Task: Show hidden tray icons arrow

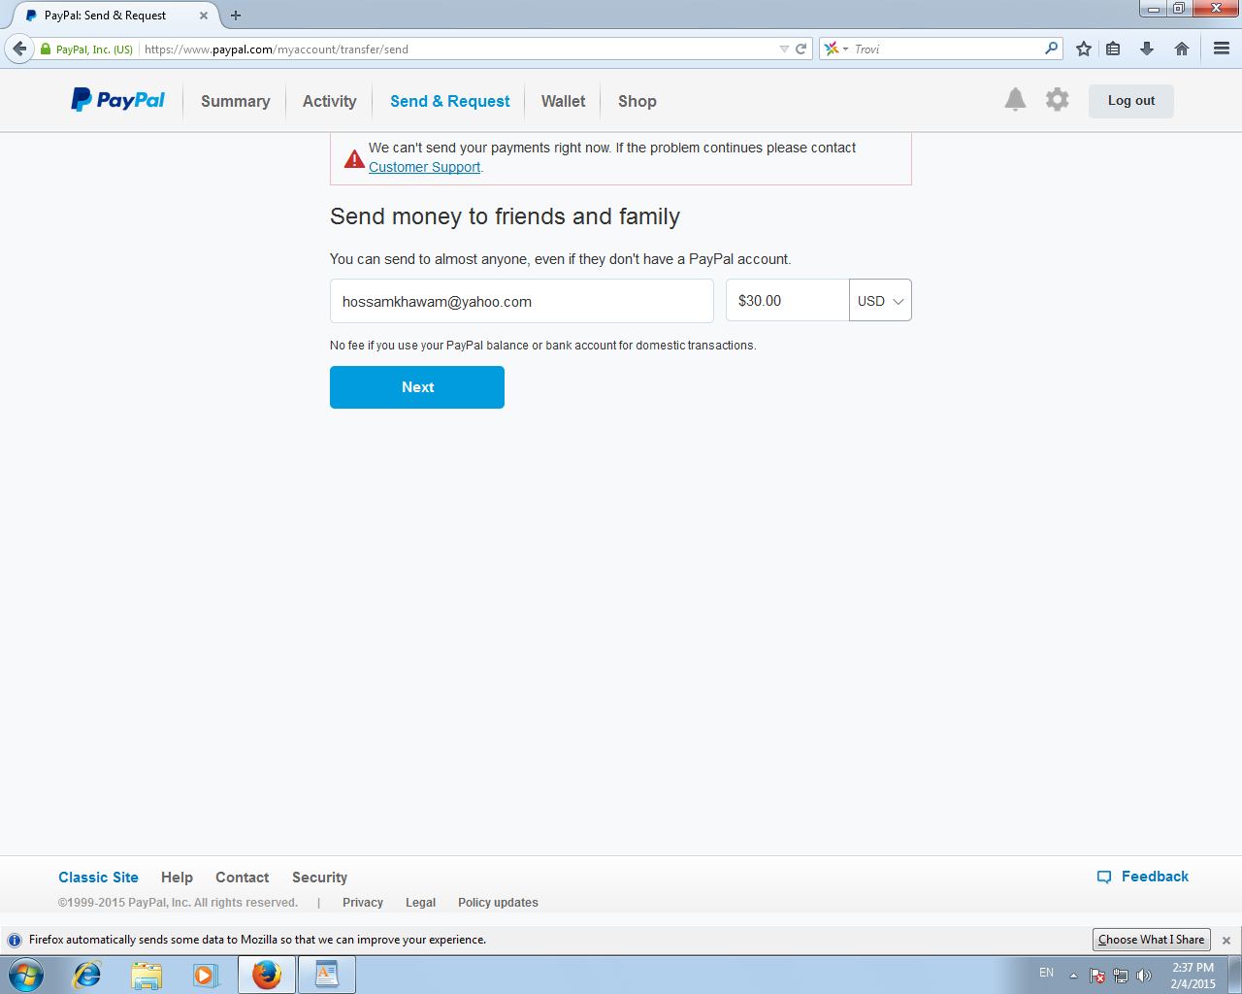Action: 1073,976
